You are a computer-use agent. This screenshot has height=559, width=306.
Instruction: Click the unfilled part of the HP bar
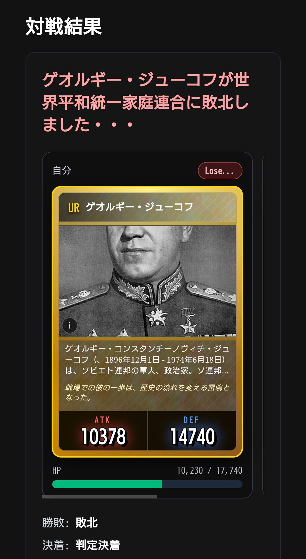coord(202,484)
